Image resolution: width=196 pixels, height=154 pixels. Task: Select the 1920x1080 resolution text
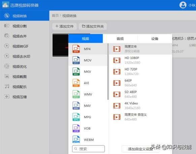[132, 63]
